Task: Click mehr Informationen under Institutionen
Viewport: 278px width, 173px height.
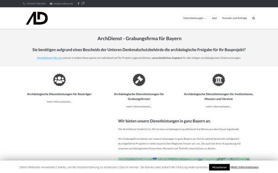Action: coord(219,107)
